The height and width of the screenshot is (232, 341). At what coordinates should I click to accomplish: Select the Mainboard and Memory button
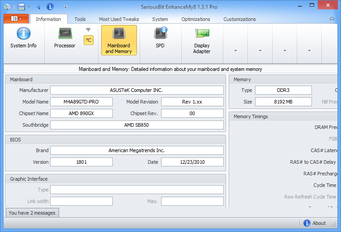(119, 40)
